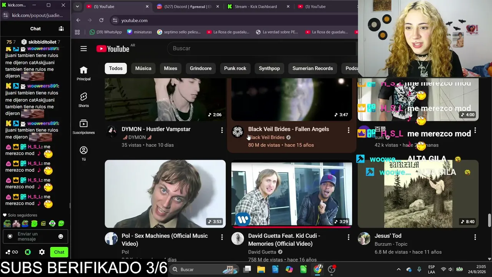The width and height of the screenshot is (492, 277).
Task: Close the first (5) YouTube tab
Action: [x=147, y=7]
